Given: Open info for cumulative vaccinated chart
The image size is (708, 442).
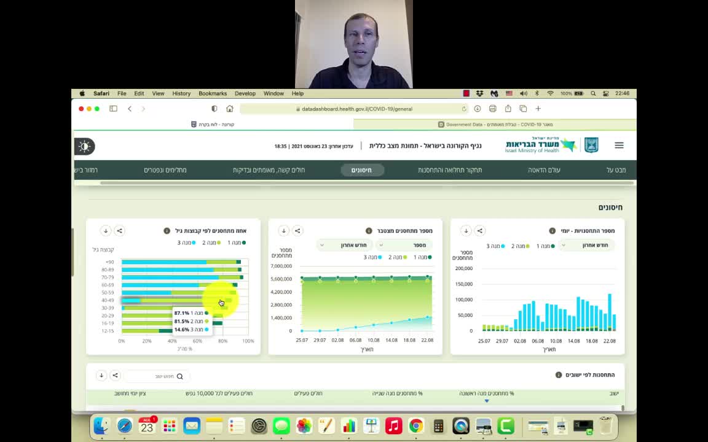Looking at the screenshot, I should 369,230.
